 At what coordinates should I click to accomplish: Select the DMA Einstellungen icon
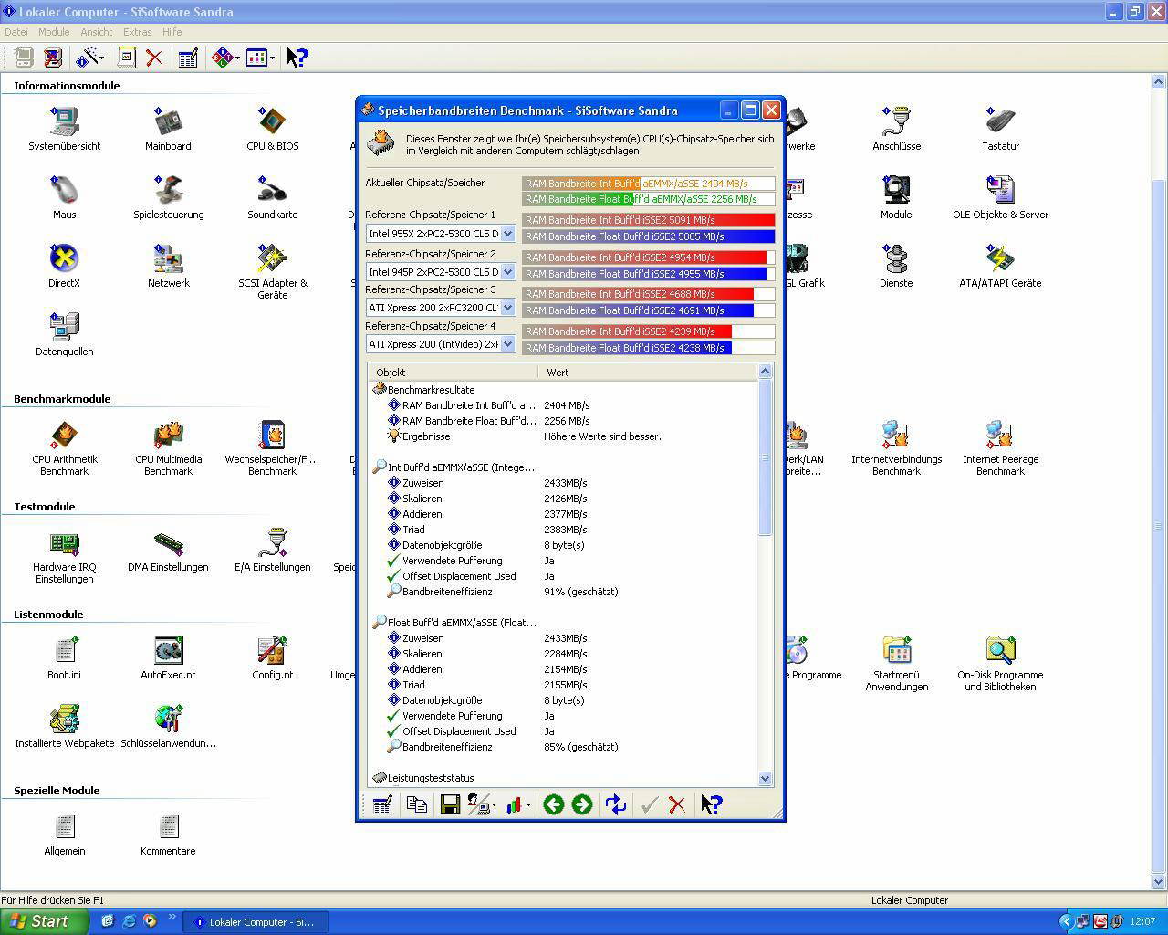coord(168,551)
